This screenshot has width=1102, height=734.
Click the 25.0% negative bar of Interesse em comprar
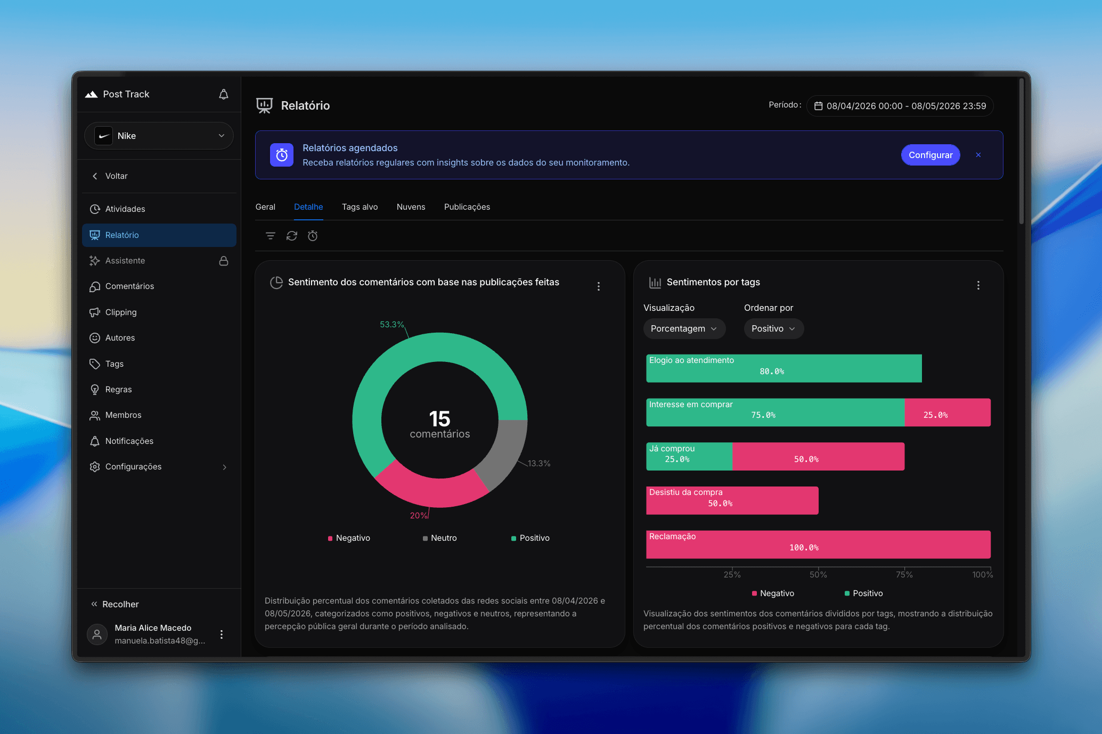coord(948,413)
